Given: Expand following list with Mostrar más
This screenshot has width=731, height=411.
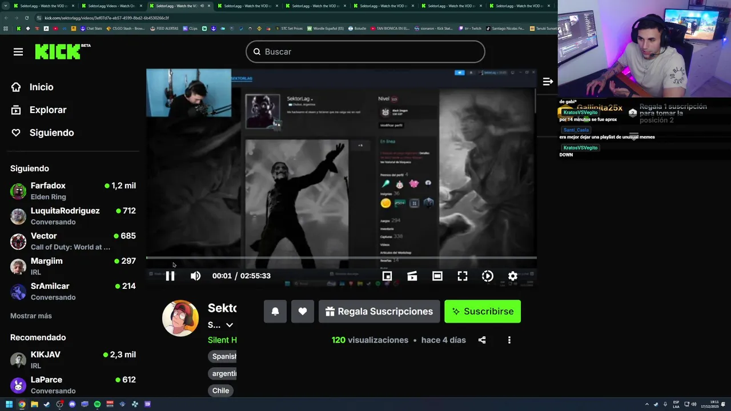Looking at the screenshot, I should pos(31,316).
